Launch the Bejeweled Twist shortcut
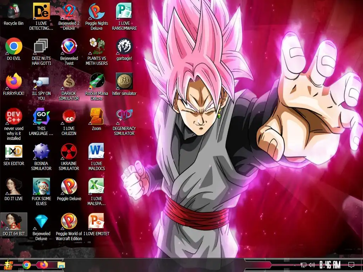Screen dimensions: 363x272 pos(69,52)
